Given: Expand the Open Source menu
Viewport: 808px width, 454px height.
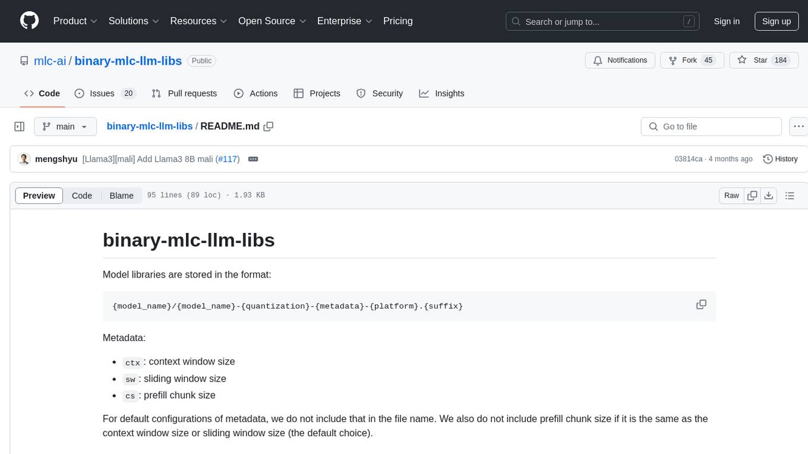Looking at the screenshot, I should click(x=272, y=21).
